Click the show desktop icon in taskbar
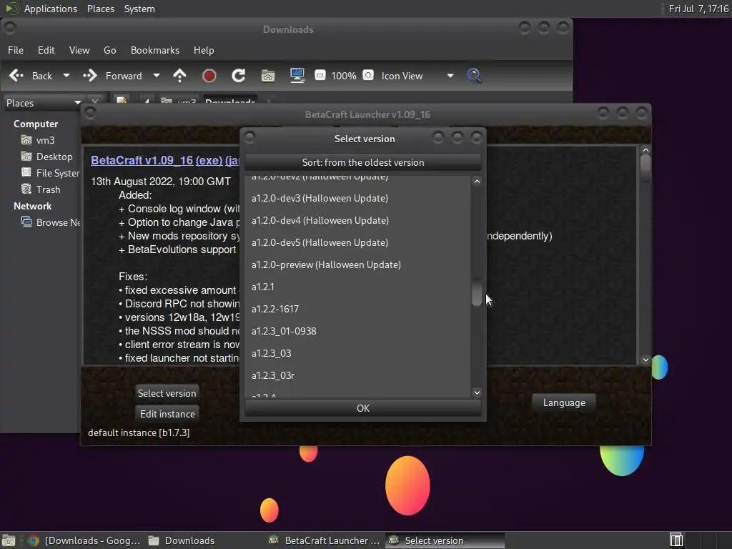 click(9, 540)
